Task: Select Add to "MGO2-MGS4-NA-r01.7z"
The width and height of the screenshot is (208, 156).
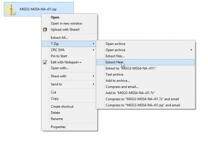Action: 146,93
